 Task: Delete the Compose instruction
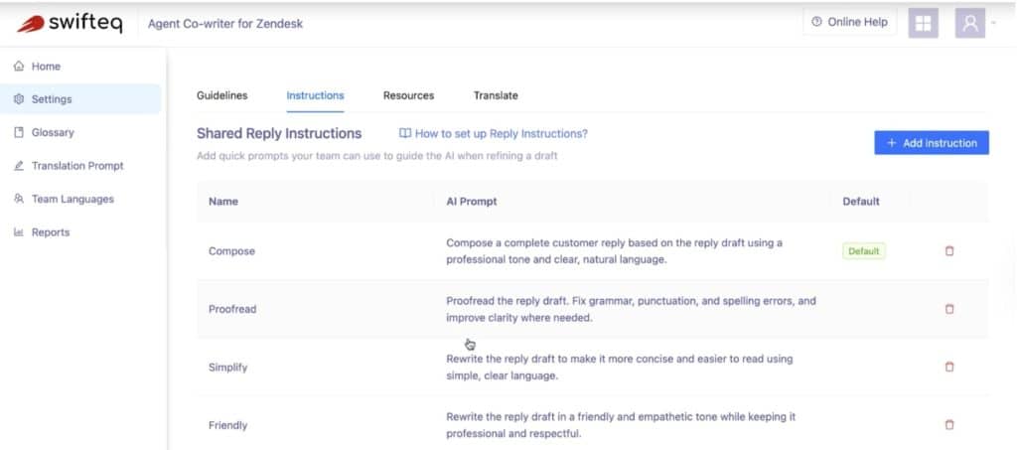(949, 251)
